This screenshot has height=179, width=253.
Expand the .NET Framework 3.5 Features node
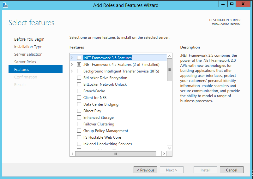tap(72, 58)
